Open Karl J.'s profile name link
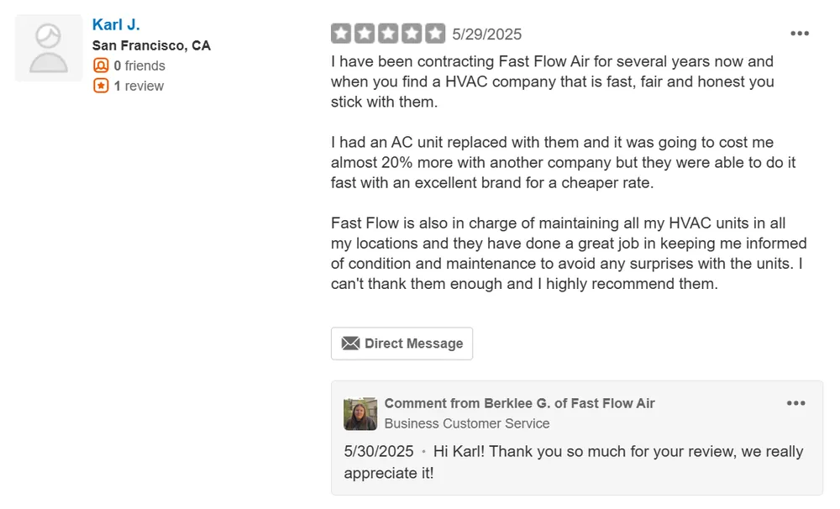The image size is (840, 509). pos(116,24)
